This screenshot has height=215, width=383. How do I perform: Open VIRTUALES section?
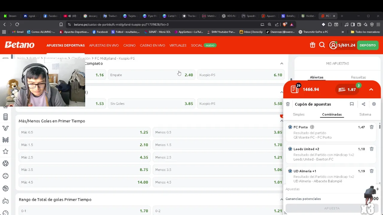coord(178,45)
